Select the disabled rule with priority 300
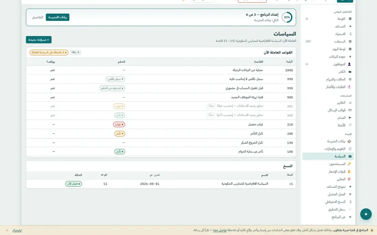Image resolution: width=377 pixels, height=235 pixels. pos(161,115)
